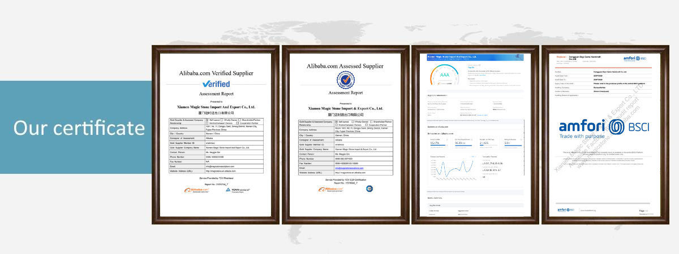Click 'Service Provided by TÜV Rheinland' line
679x254 pixels.
(x=216, y=178)
